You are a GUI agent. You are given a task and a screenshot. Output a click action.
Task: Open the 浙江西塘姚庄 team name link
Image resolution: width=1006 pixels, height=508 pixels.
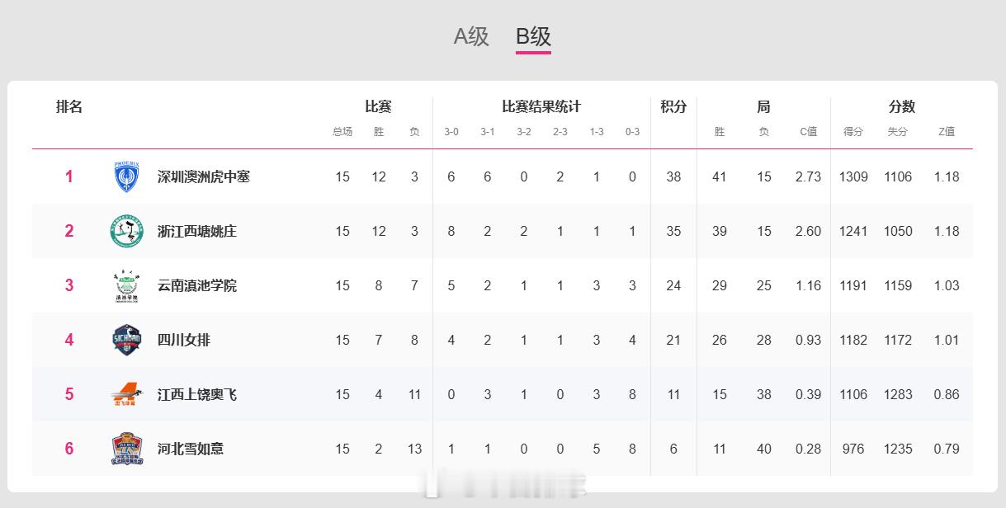click(x=196, y=231)
